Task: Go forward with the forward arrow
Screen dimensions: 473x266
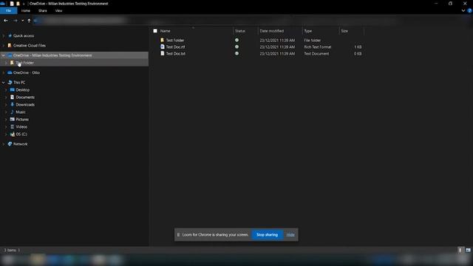Action: (x=16, y=21)
